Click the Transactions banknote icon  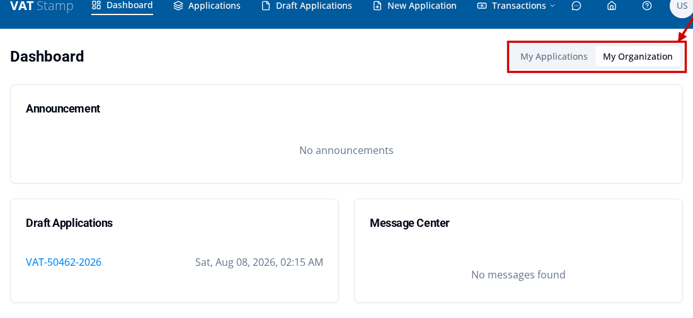pyautogui.click(x=482, y=6)
